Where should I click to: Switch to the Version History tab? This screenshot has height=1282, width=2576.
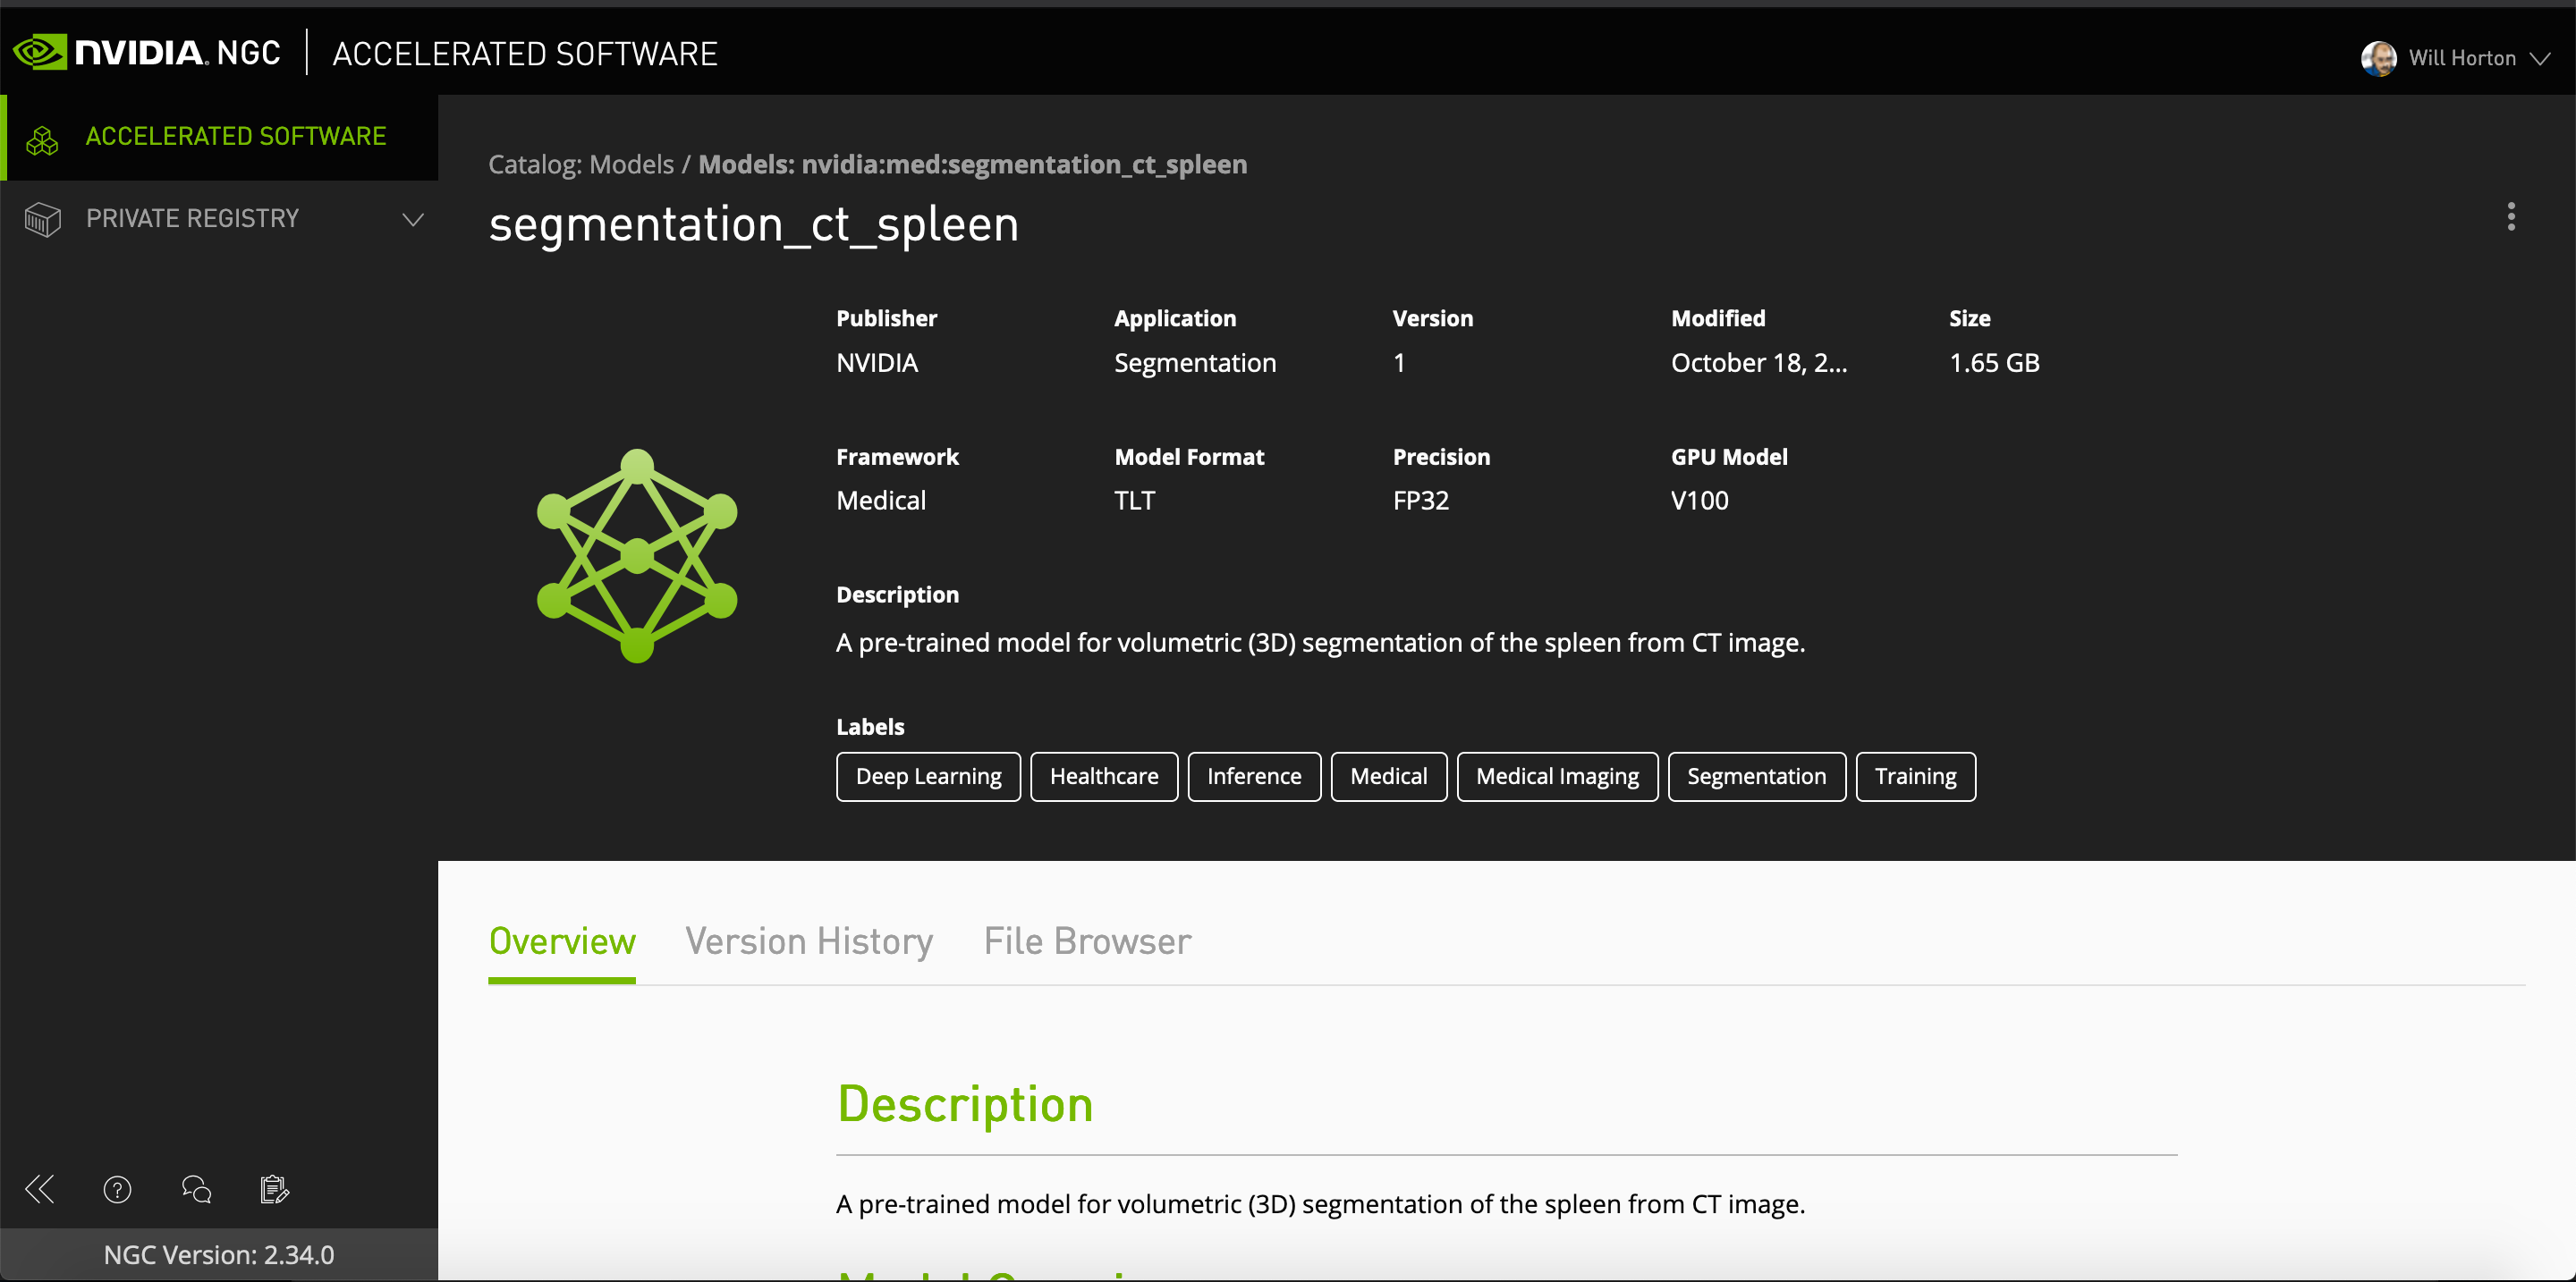(x=808, y=941)
